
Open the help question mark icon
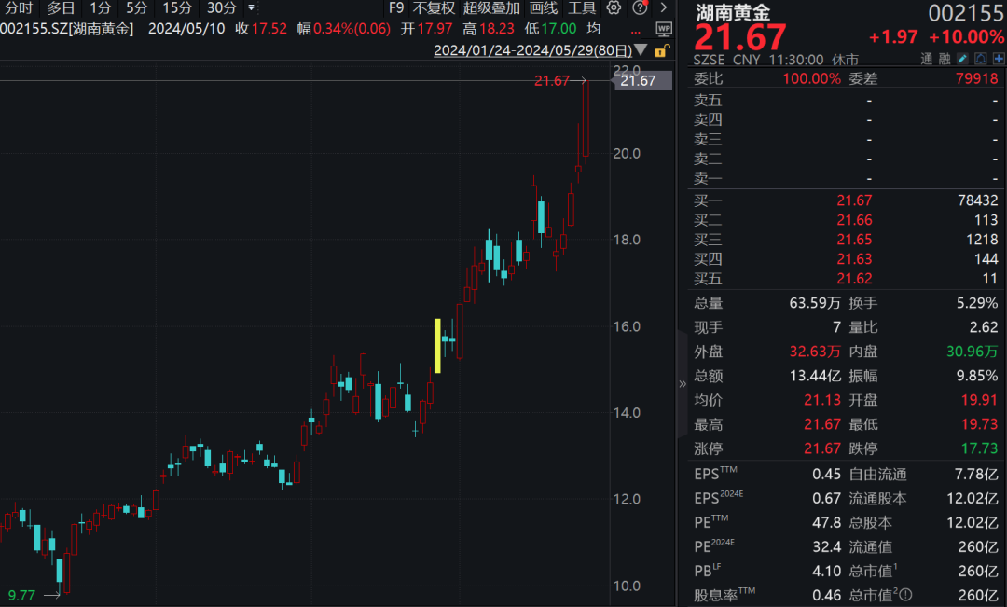tap(640, 7)
